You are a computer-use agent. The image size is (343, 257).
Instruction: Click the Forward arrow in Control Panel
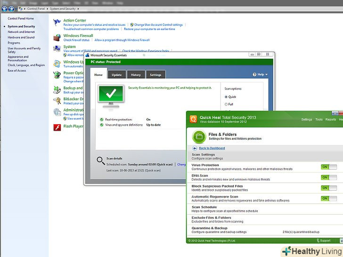11,9
